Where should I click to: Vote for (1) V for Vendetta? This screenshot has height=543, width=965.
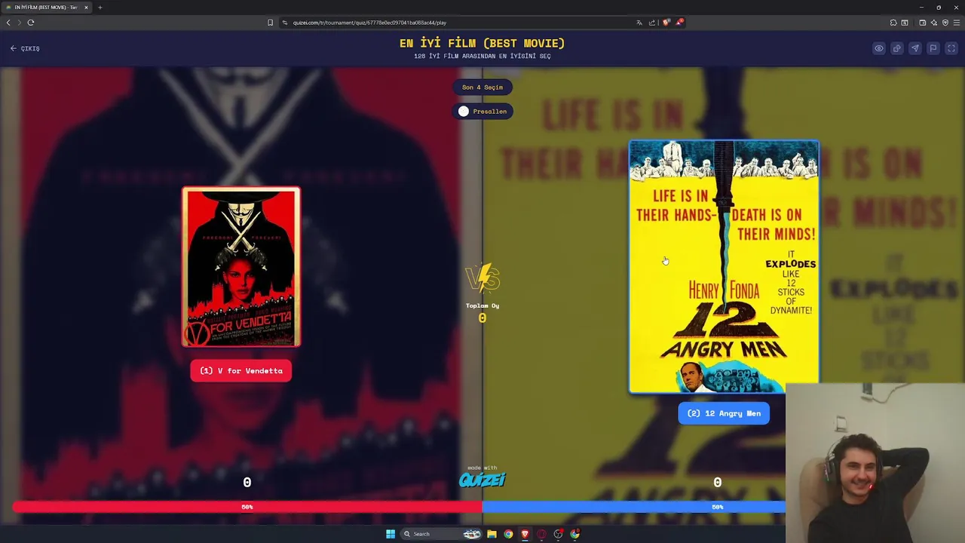tap(241, 371)
